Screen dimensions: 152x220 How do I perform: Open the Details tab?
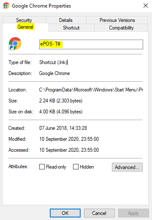point(66,20)
